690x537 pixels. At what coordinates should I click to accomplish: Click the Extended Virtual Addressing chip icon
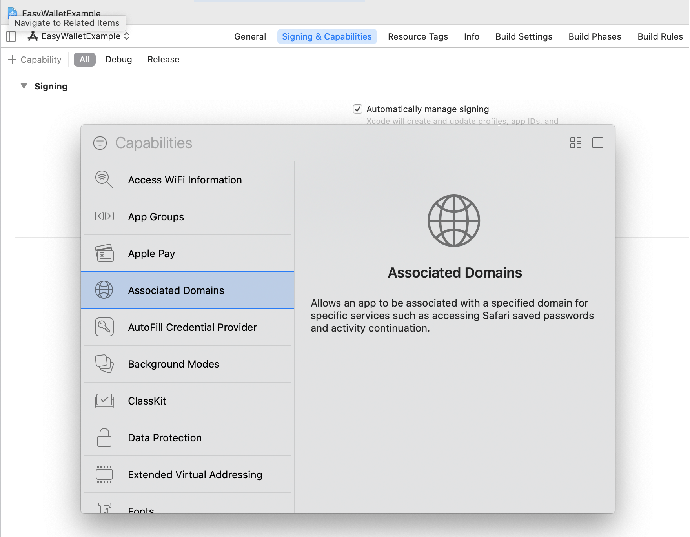click(x=104, y=474)
